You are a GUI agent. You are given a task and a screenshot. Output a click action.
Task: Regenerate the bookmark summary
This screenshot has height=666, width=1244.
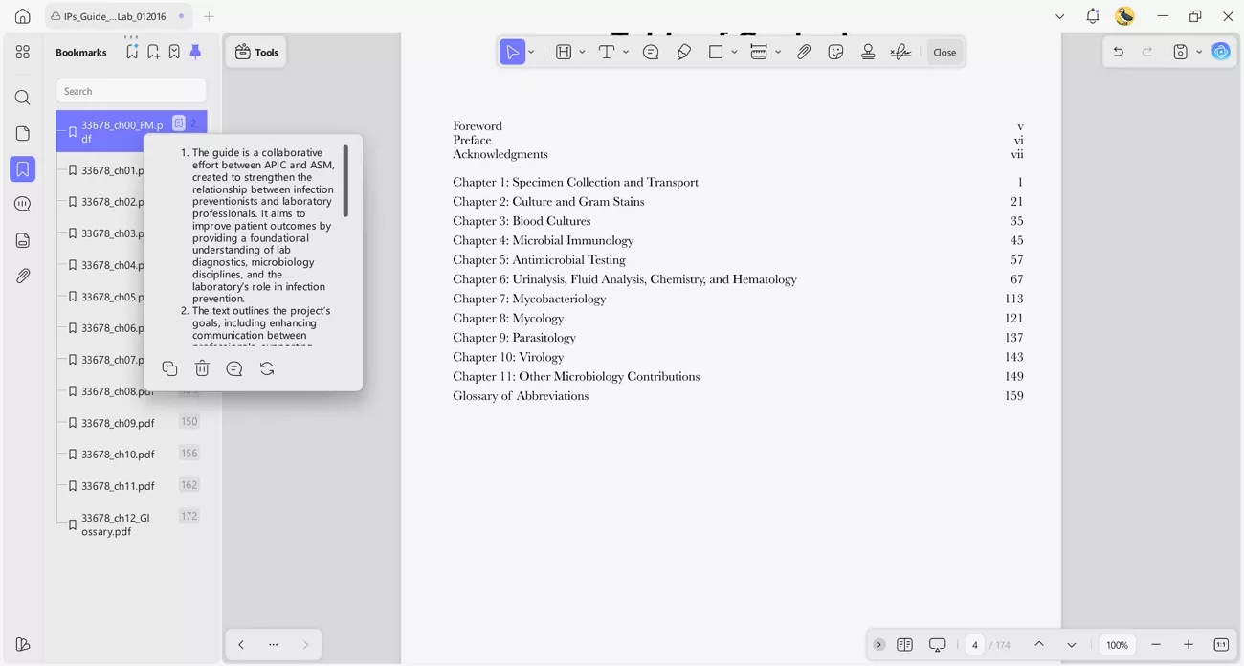[x=267, y=368]
